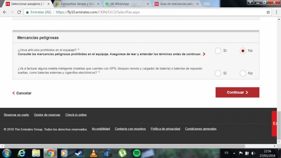The image size is (281, 158).
Task: Select Sí for smart luggage question
Action: click(218, 73)
